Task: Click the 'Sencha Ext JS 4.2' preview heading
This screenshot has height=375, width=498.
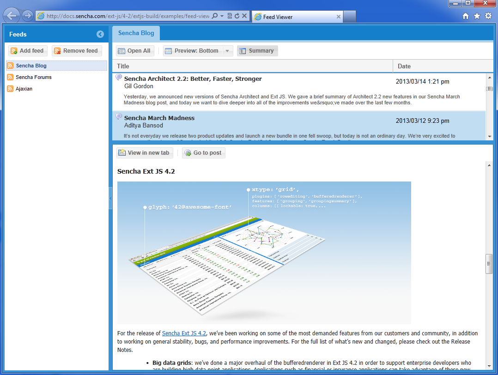Action: [146, 171]
